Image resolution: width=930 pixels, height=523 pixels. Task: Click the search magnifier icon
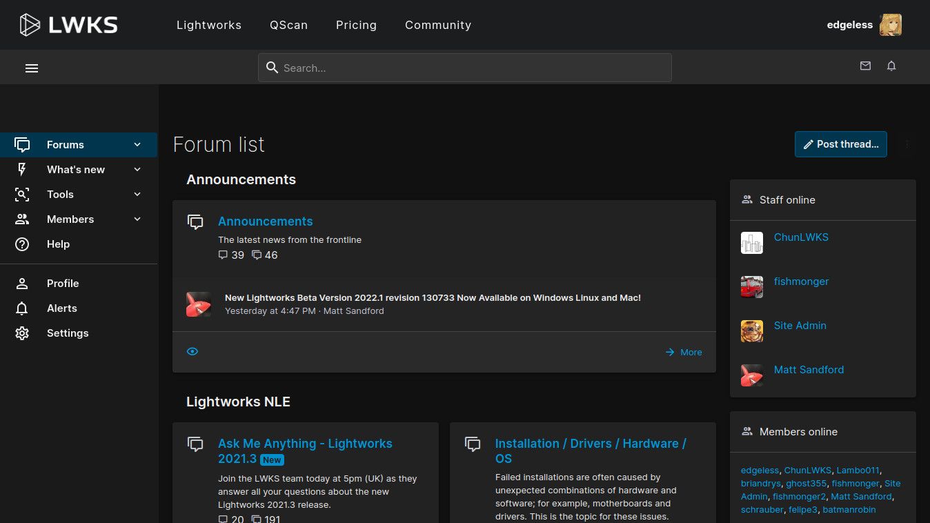click(x=272, y=68)
